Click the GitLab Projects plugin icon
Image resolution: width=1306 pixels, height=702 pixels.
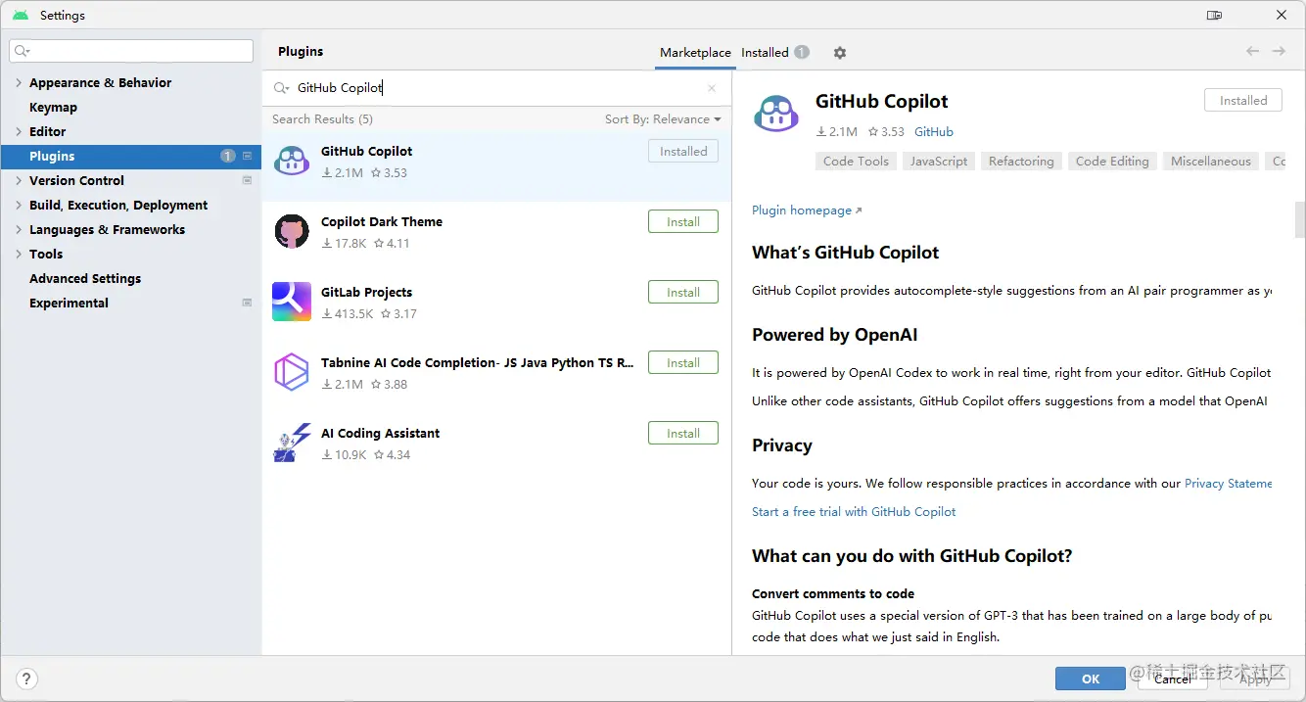click(x=292, y=302)
